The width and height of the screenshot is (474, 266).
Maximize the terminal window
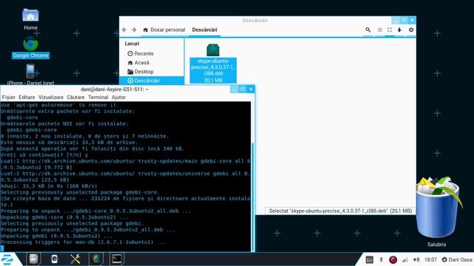click(x=242, y=89)
